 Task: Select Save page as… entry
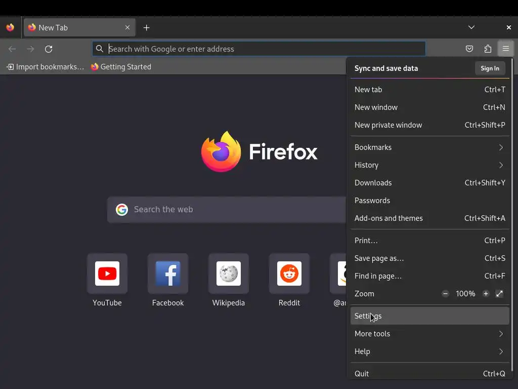[430, 258]
